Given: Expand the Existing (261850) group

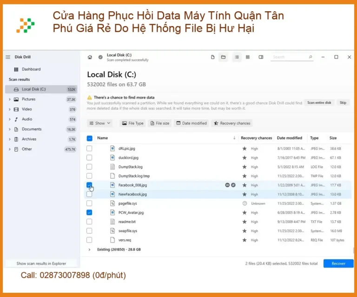Looking at the screenshot, I should 89,250.
